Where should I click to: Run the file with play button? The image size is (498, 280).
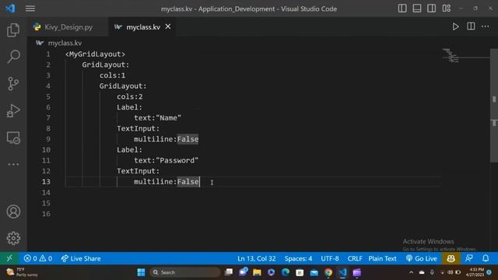[455, 26]
